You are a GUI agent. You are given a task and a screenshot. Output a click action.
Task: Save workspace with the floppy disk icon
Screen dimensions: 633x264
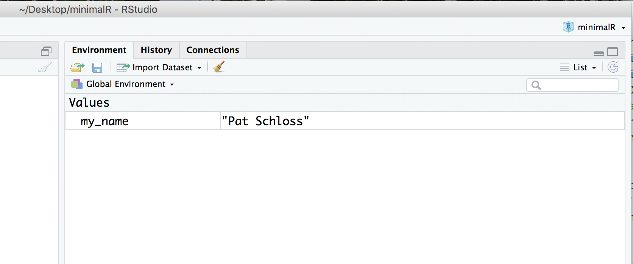pyautogui.click(x=97, y=68)
